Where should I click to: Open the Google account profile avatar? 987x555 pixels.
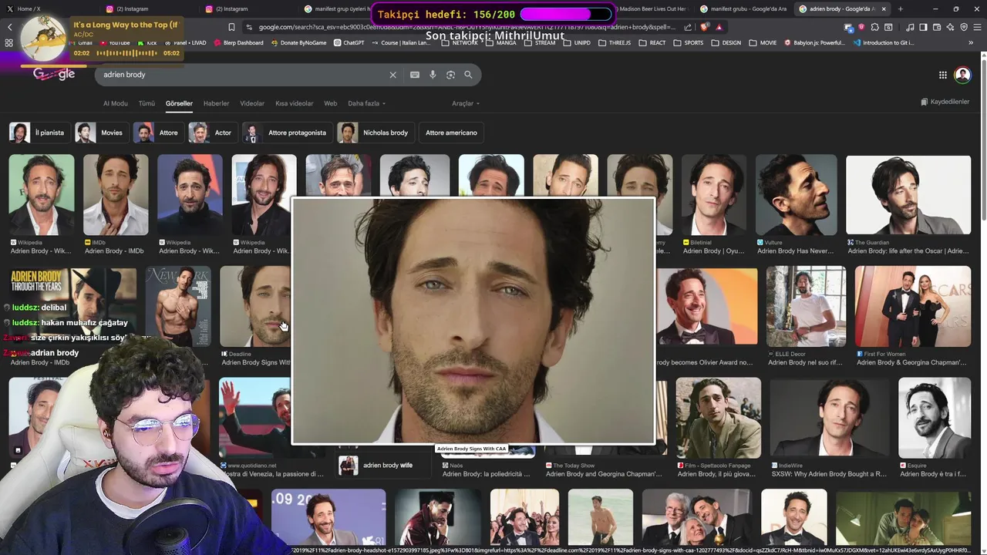pyautogui.click(x=962, y=75)
